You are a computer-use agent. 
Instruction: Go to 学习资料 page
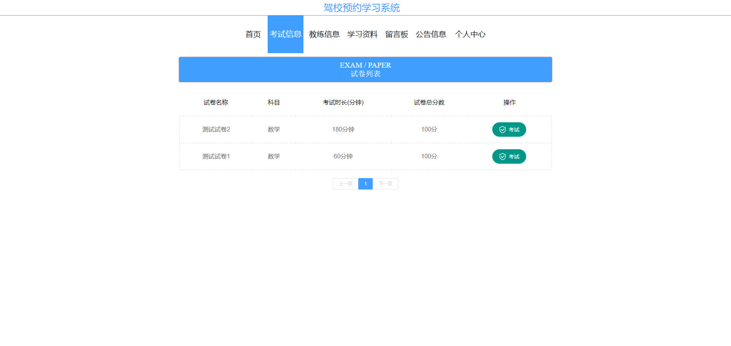362,34
